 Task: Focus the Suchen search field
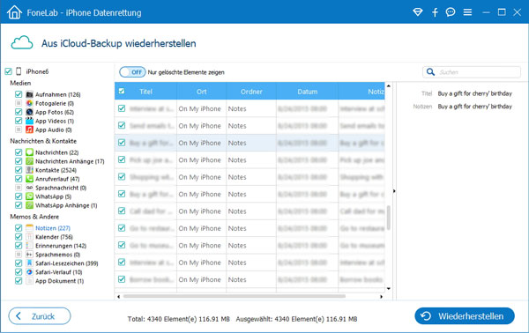click(x=472, y=71)
